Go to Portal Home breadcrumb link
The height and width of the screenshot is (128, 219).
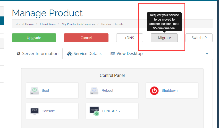click(x=24, y=24)
